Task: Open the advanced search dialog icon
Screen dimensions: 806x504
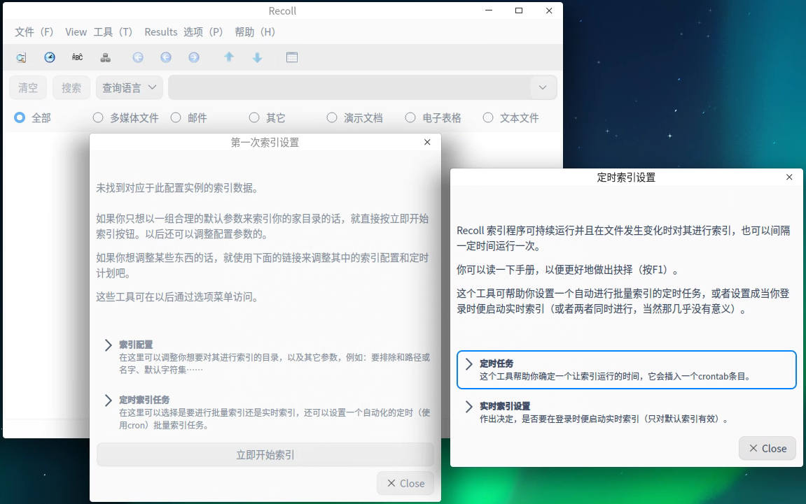Action: [x=21, y=57]
